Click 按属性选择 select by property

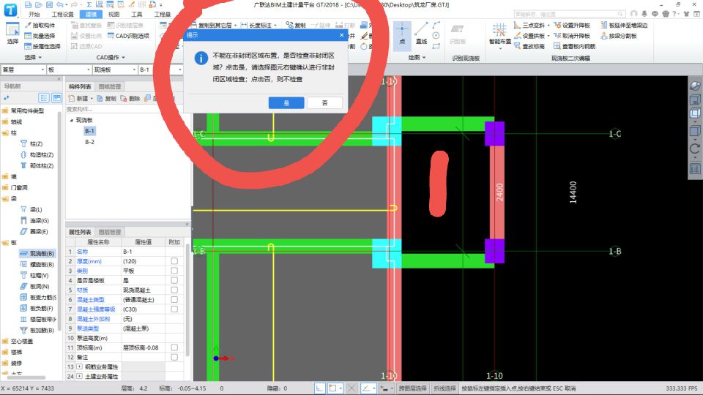[x=42, y=46]
